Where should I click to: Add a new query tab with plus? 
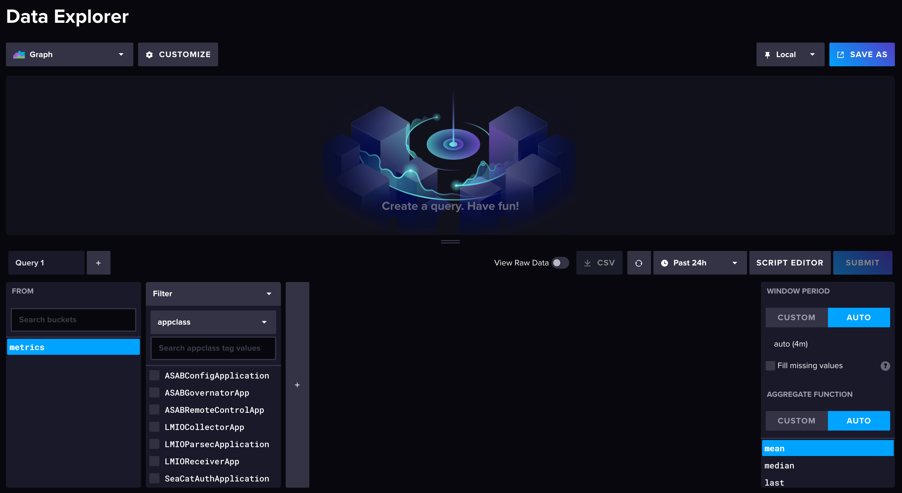tap(98, 263)
